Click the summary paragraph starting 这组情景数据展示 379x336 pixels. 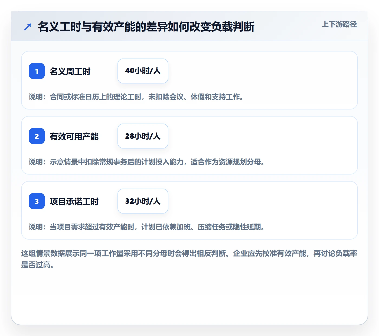[x=190, y=259]
